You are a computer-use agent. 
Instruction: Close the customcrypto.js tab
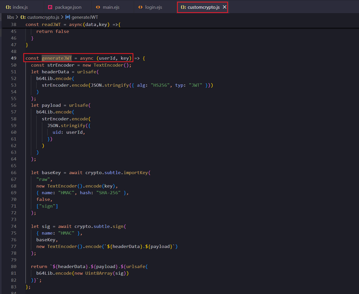pyautogui.click(x=225, y=7)
